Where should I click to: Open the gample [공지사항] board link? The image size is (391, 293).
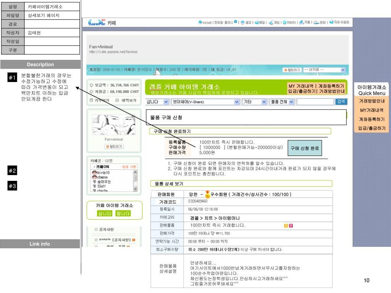point(115,240)
